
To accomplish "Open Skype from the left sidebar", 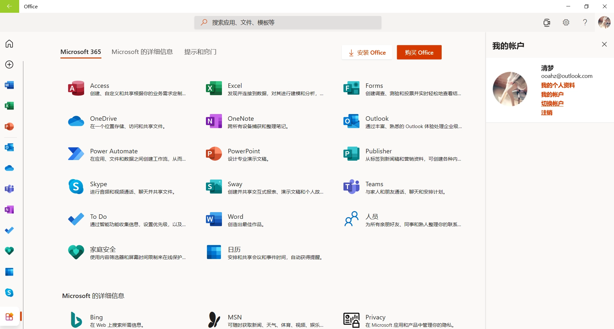I will (9, 293).
